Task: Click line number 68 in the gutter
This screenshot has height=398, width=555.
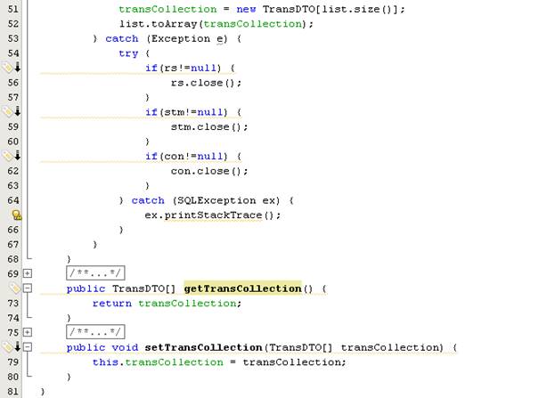Action: coord(13,259)
